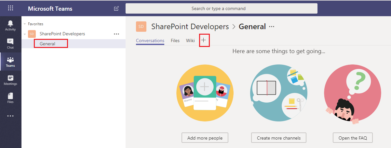
Task: Click the Add more people button
Action: (205, 138)
